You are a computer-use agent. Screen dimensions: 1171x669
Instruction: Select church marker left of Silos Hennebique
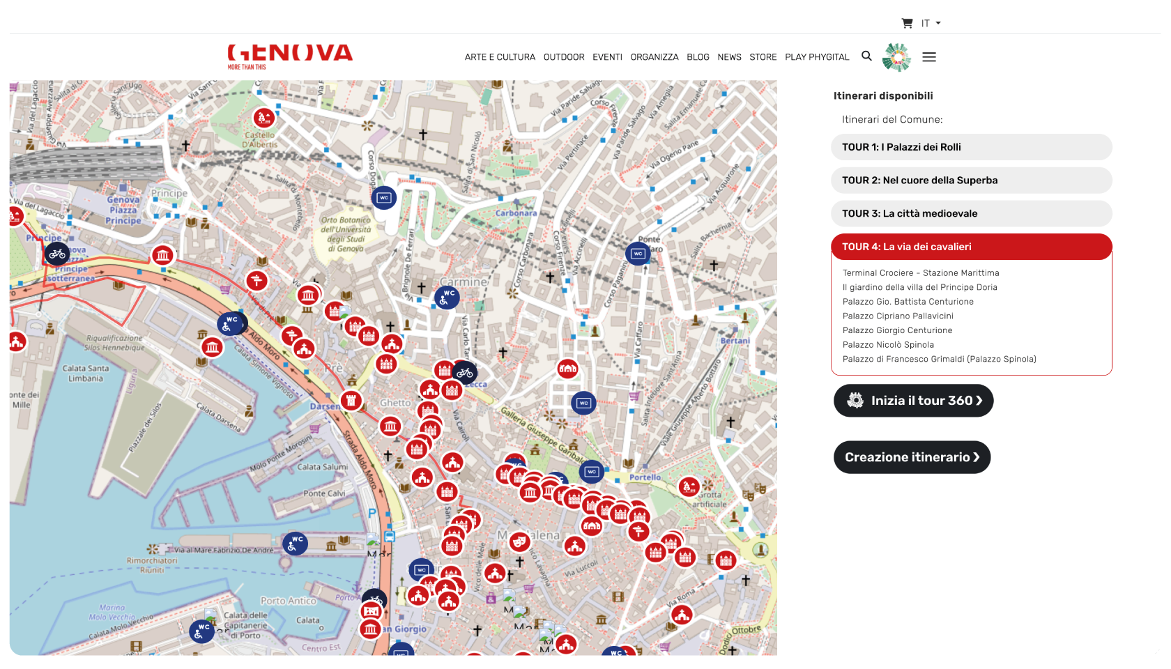tap(17, 341)
